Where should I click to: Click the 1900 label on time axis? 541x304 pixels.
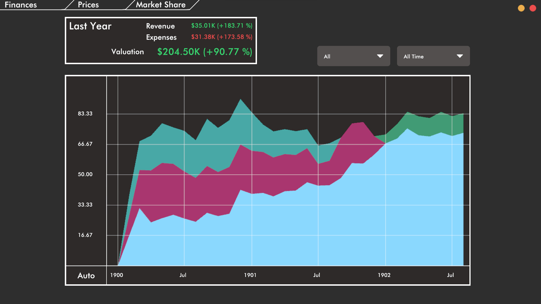pyautogui.click(x=116, y=275)
